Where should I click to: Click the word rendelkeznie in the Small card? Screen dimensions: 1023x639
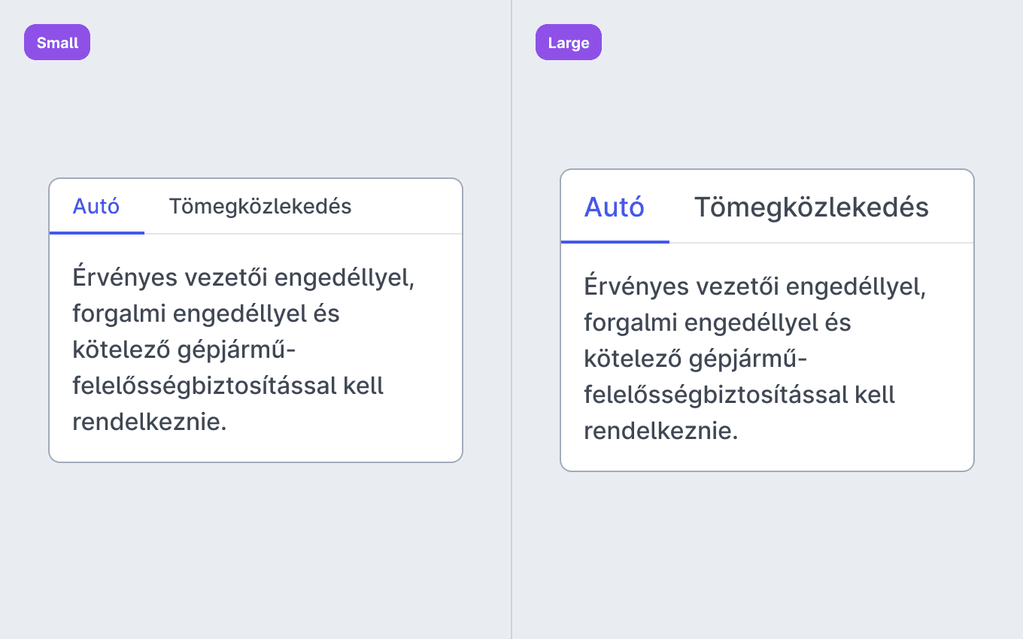coord(146,422)
